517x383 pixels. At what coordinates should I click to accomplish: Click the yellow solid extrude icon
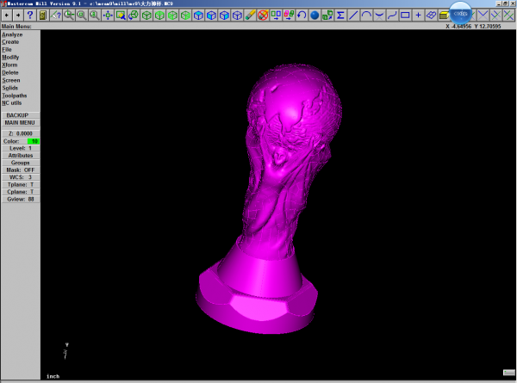(x=444, y=15)
